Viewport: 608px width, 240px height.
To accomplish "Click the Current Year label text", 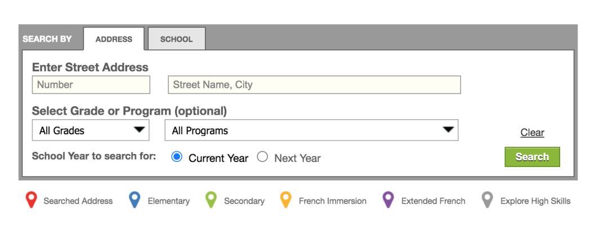I will pos(218,159).
